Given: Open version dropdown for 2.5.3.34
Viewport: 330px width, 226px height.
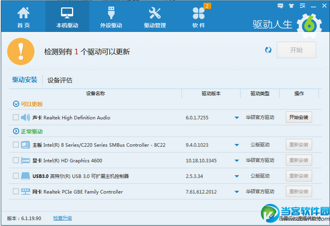Looking at the screenshot, I should coord(237,176).
